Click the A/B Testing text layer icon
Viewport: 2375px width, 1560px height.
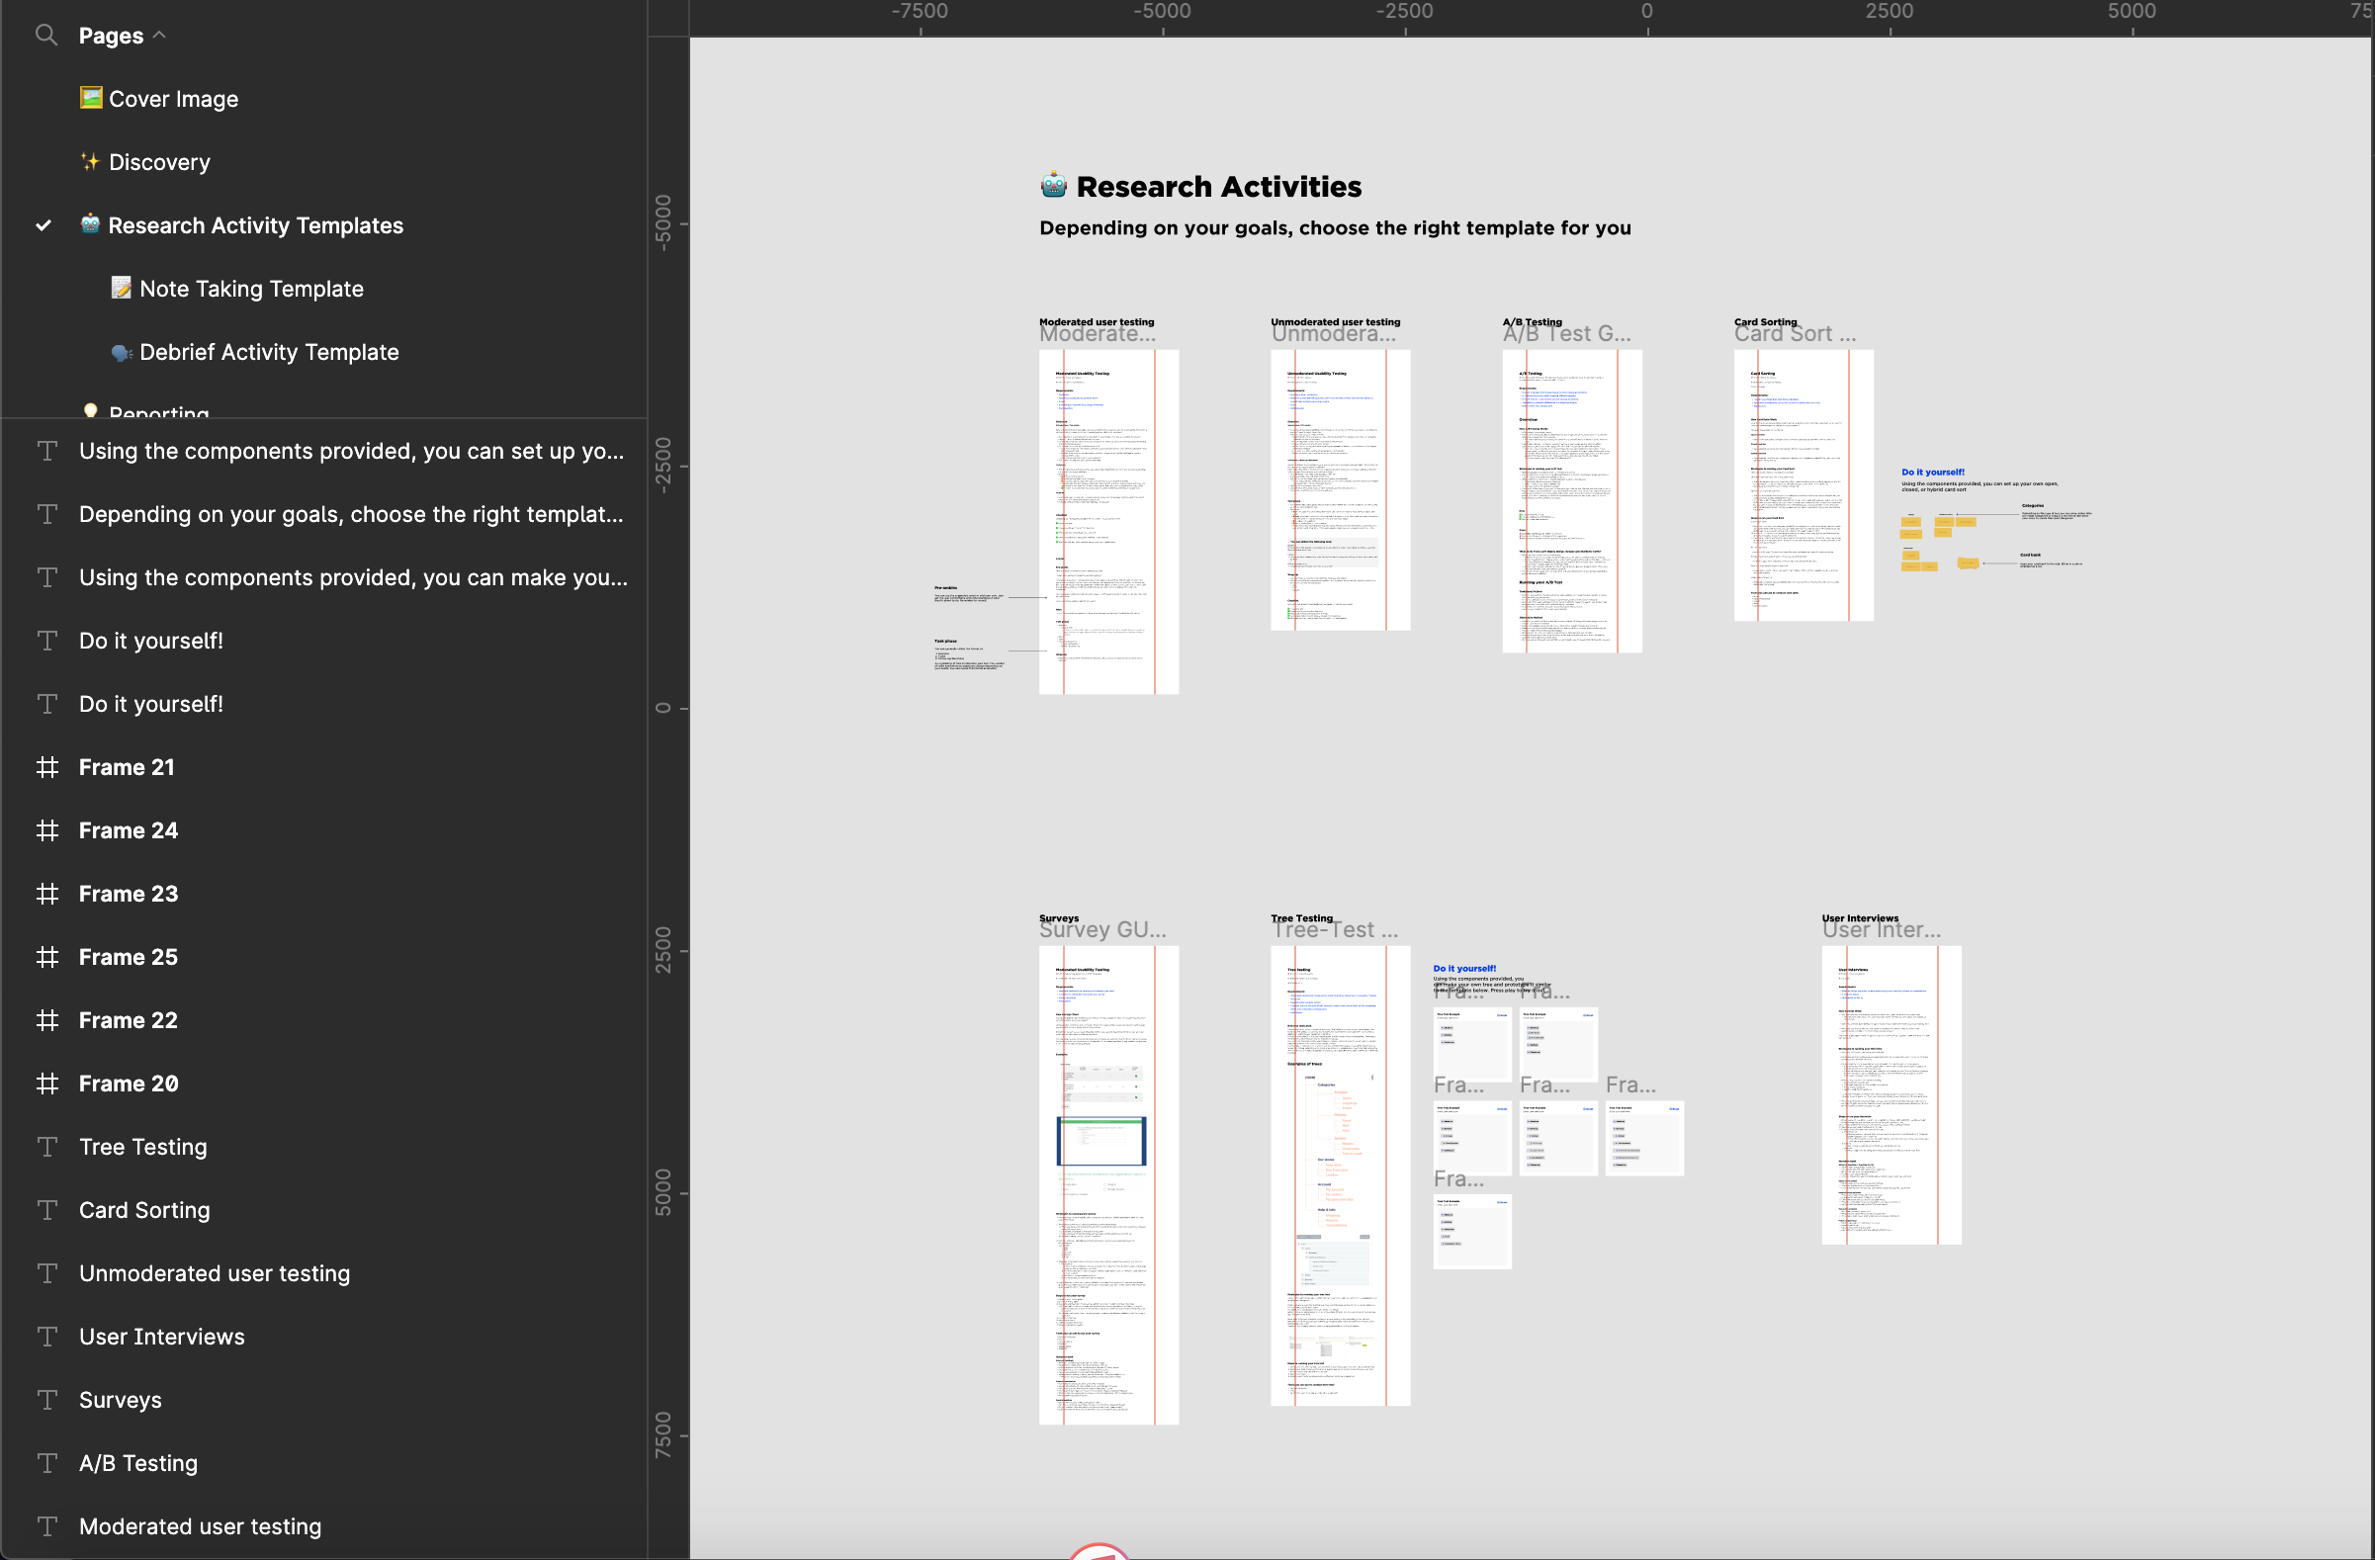coord(46,1463)
